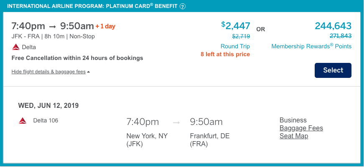364x167 pixels.
Task: Click the Delta 106 flight number
Action: [46, 121]
